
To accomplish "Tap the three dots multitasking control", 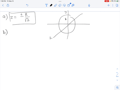I will [x=60, y=1].
